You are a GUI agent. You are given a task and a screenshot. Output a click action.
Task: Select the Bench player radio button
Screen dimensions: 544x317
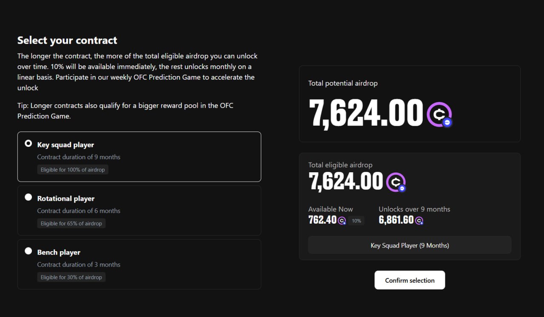pos(28,251)
